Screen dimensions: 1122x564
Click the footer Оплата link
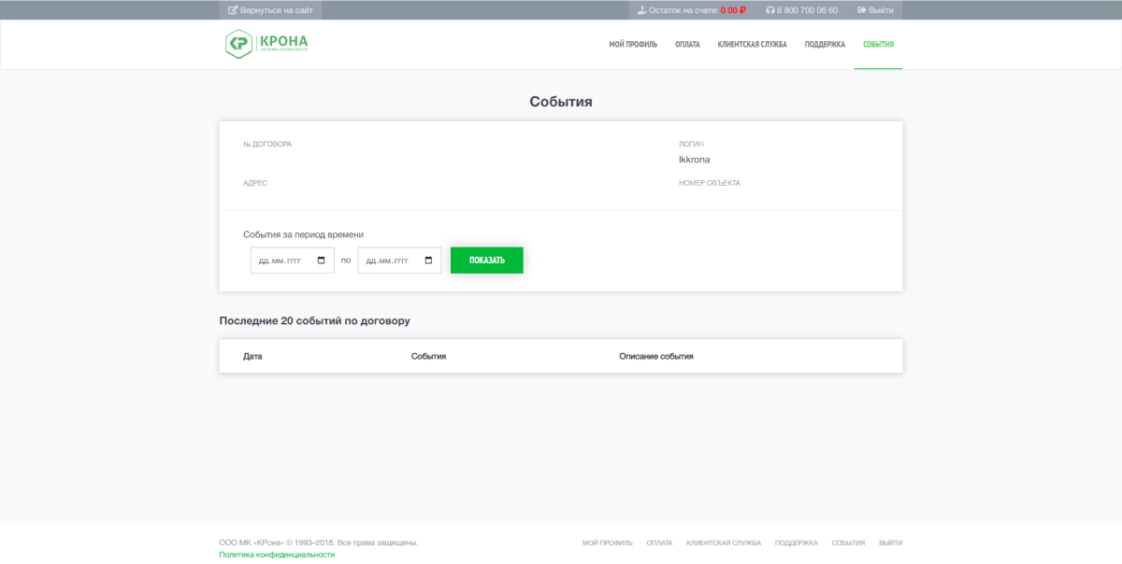(x=659, y=543)
